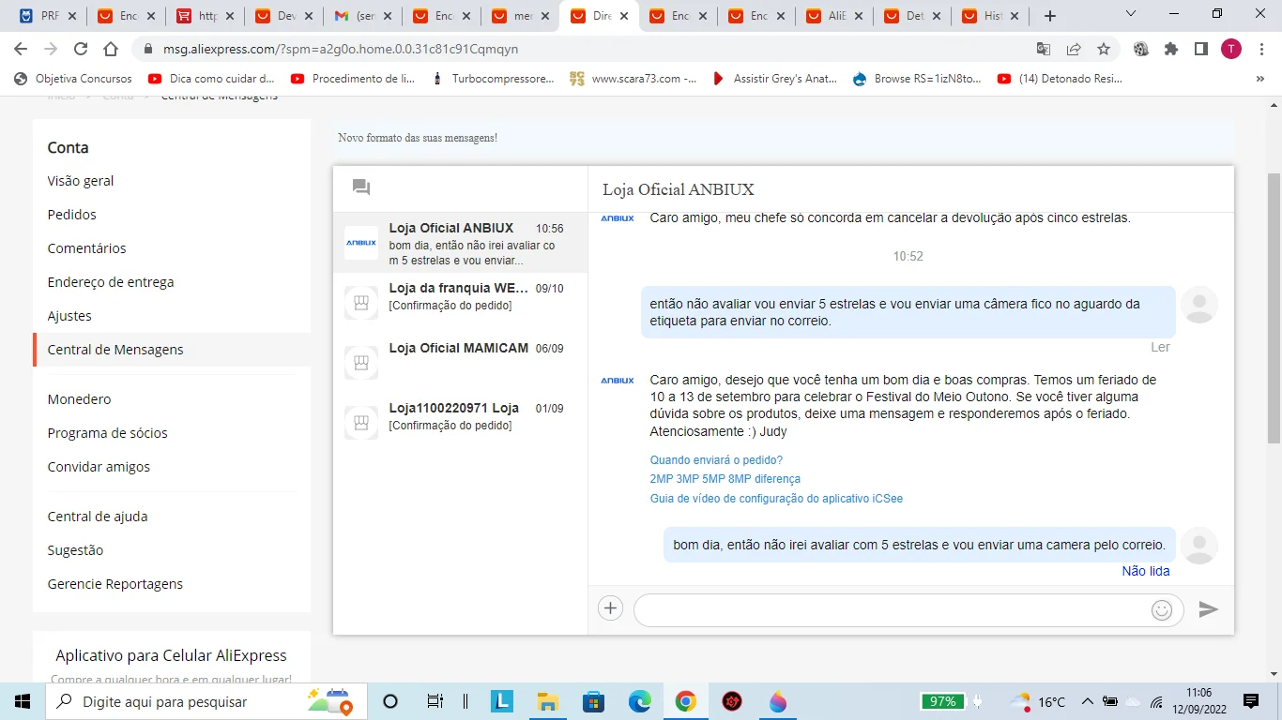Select Endereço de entrega menu item
This screenshot has width=1282, height=720.
(x=111, y=282)
